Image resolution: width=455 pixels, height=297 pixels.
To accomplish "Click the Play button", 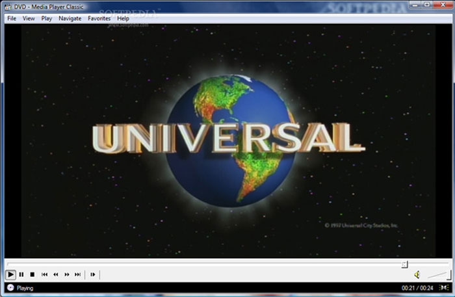I will point(10,274).
